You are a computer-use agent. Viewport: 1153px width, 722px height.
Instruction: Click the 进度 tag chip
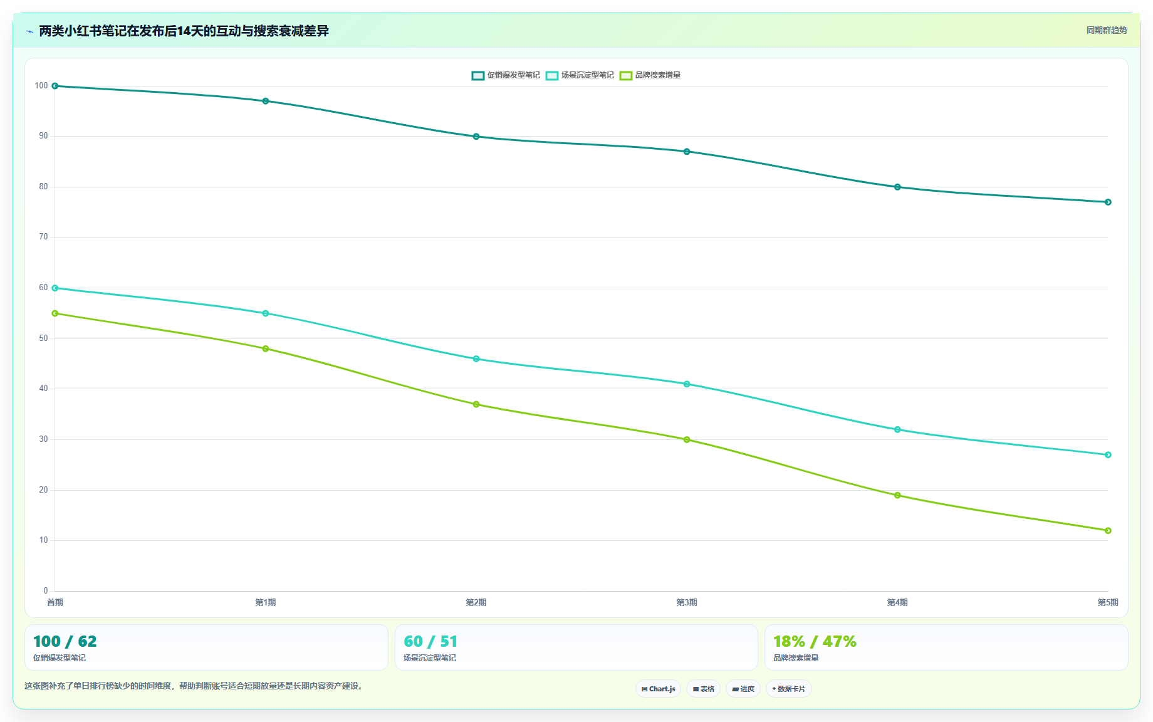(x=743, y=689)
